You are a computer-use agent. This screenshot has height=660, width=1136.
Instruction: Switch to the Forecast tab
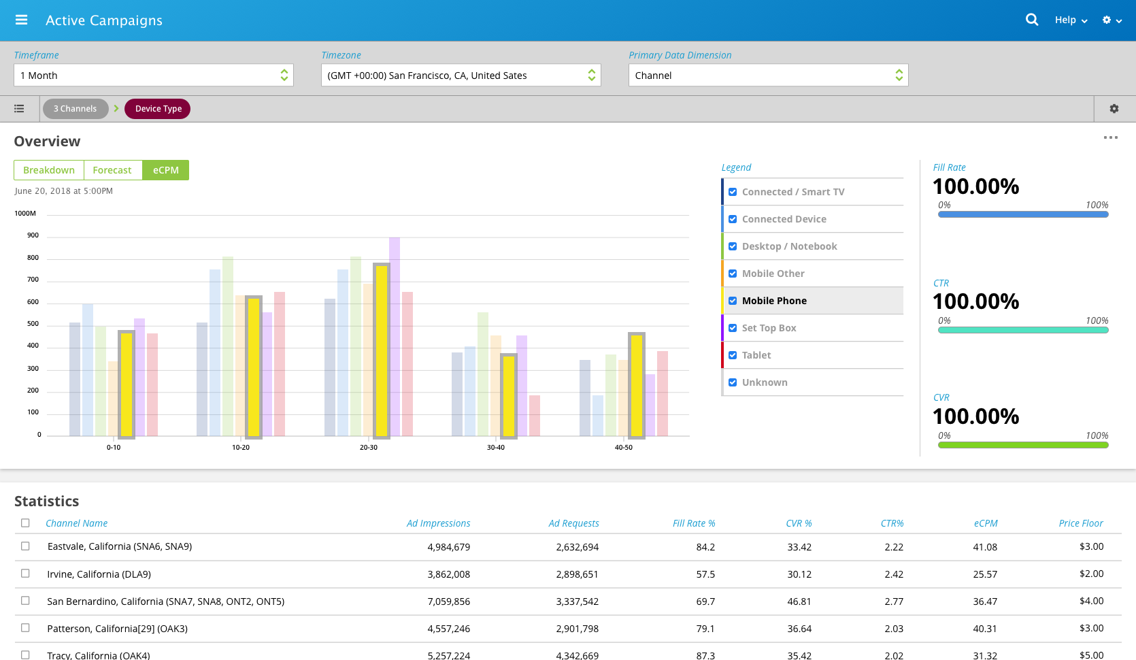[112, 170]
